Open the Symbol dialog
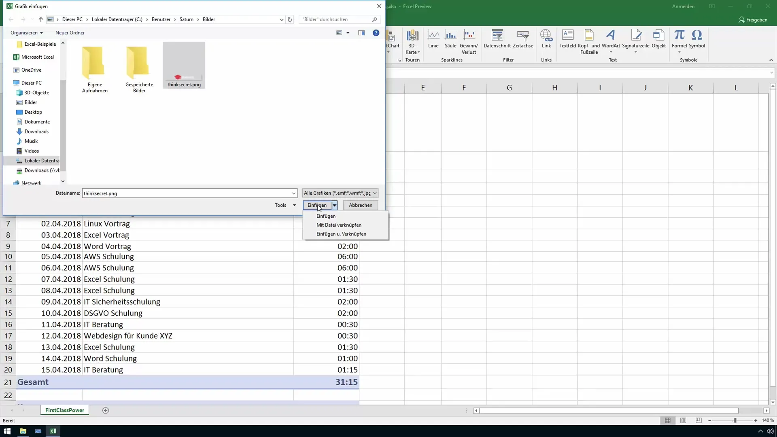The image size is (777, 437). [x=697, y=39]
